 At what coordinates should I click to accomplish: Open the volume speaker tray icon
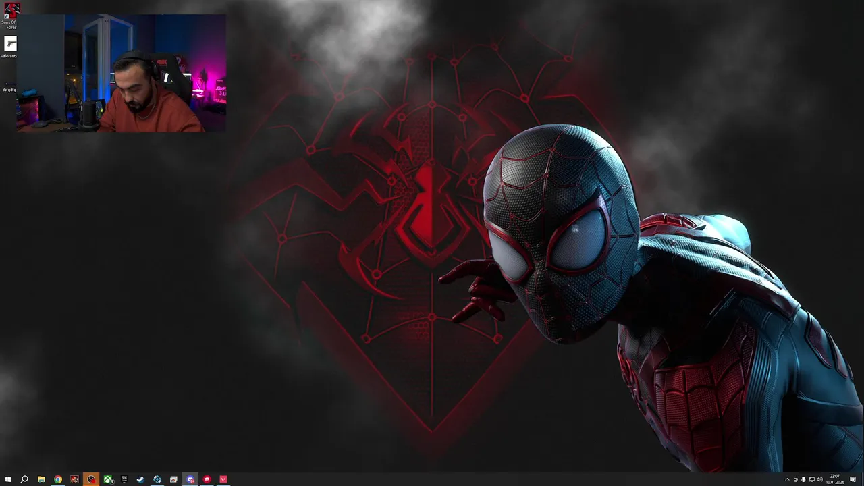click(x=819, y=479)
